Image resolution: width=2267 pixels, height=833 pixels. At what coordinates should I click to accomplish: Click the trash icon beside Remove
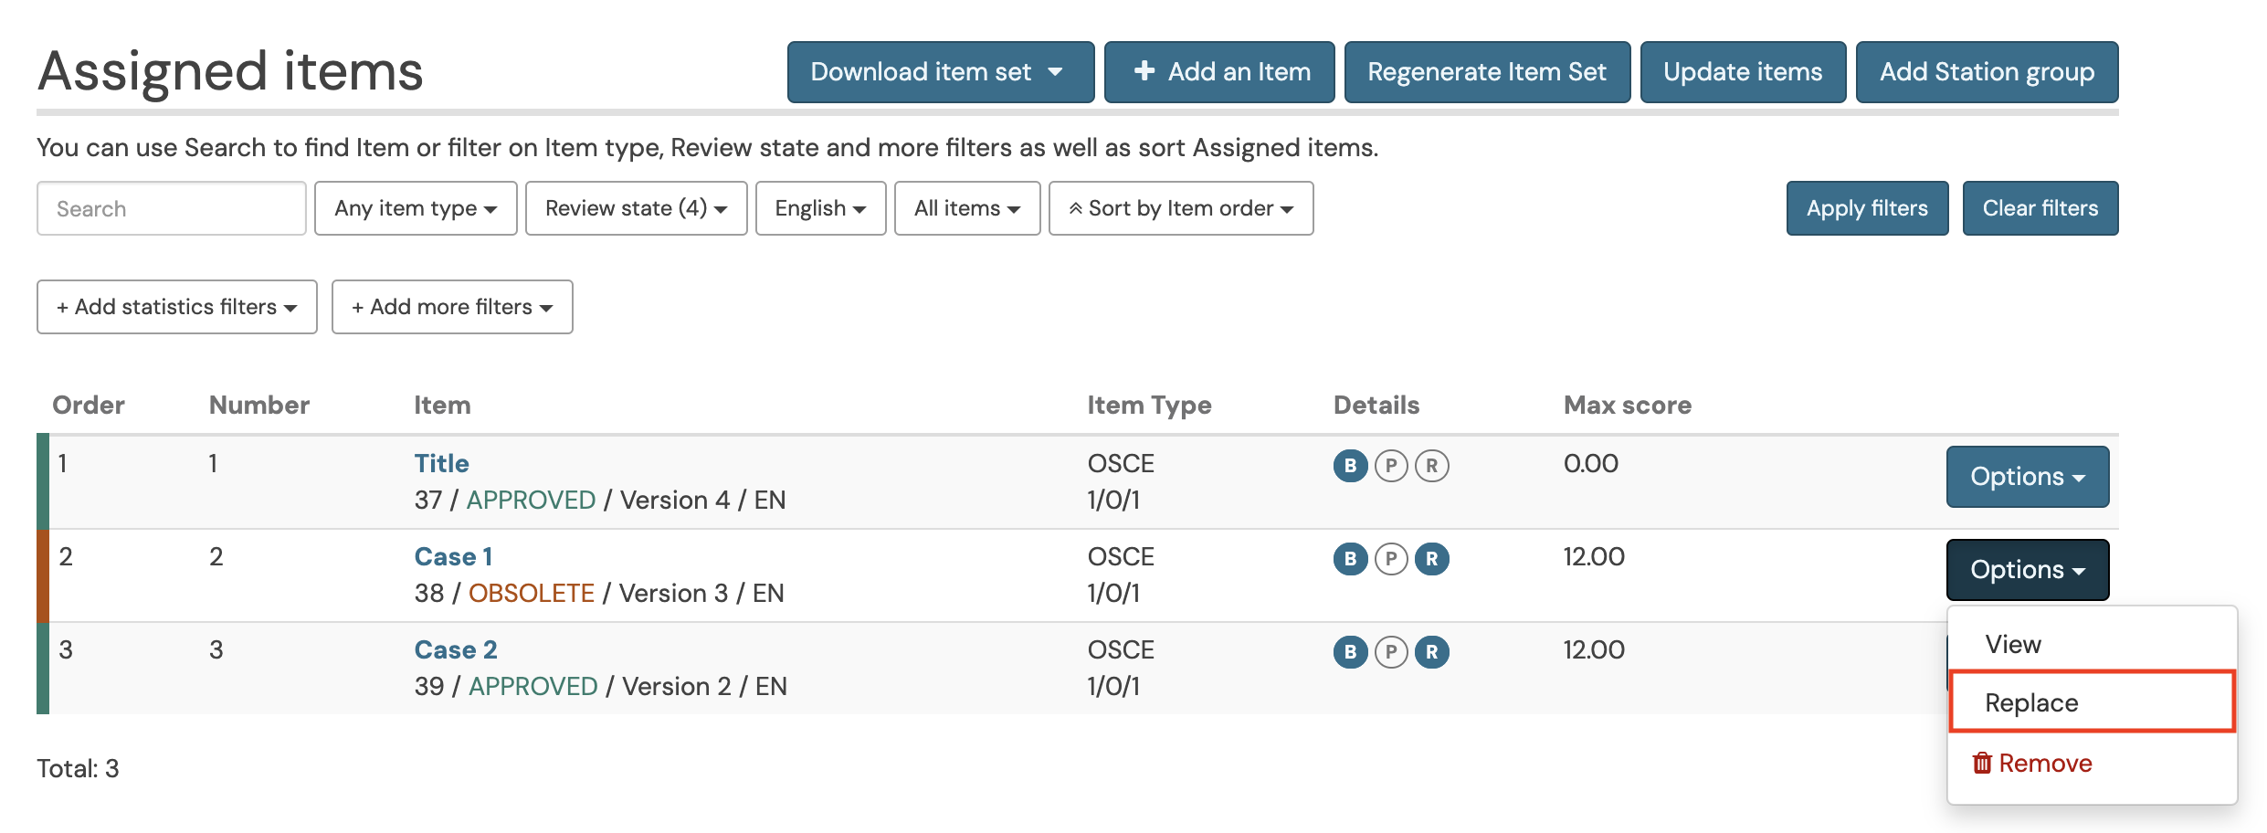(1981, 763)
